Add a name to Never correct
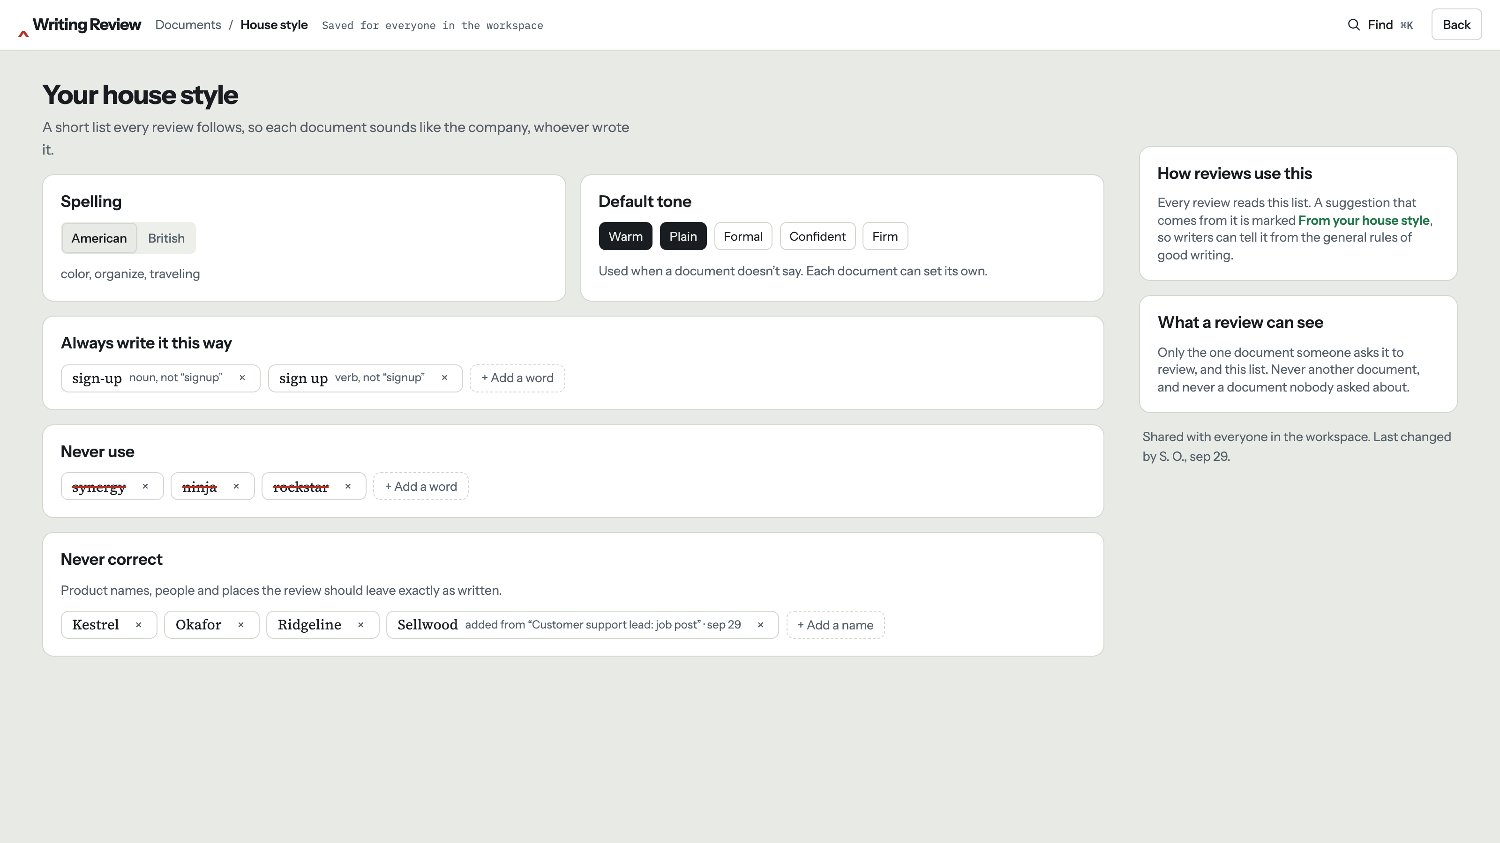 835,625
